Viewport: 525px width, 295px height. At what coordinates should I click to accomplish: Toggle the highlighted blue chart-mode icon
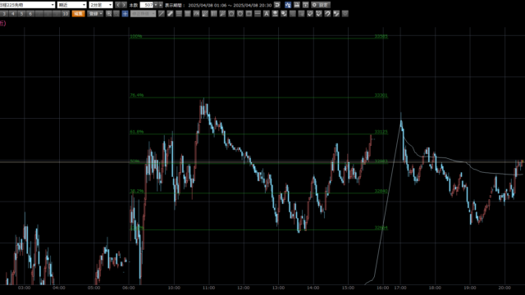tap(288, 5)
